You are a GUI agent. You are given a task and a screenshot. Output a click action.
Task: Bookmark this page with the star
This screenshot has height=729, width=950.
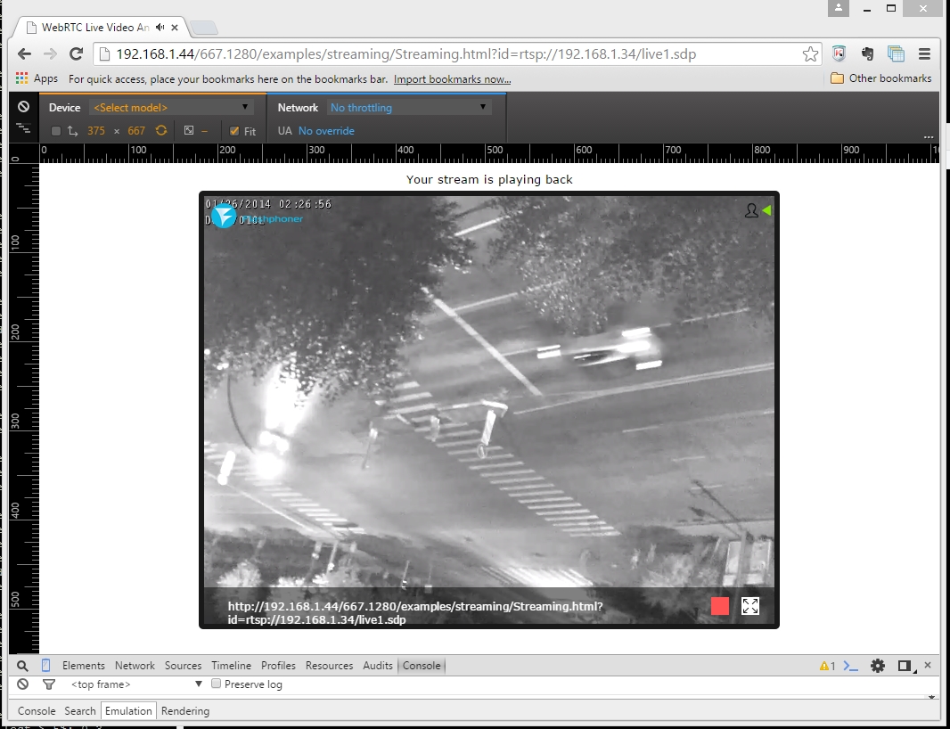(810, 54)
